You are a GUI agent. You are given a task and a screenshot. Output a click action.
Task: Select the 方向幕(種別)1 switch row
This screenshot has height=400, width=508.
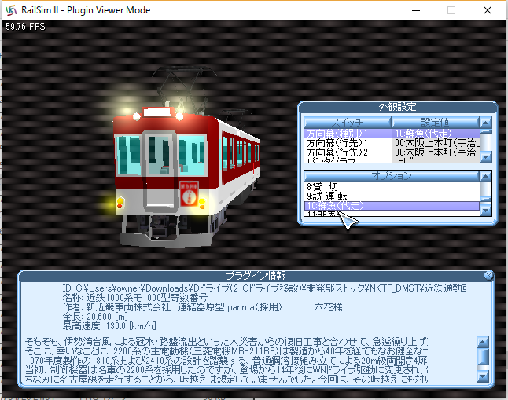coord(392,134)
